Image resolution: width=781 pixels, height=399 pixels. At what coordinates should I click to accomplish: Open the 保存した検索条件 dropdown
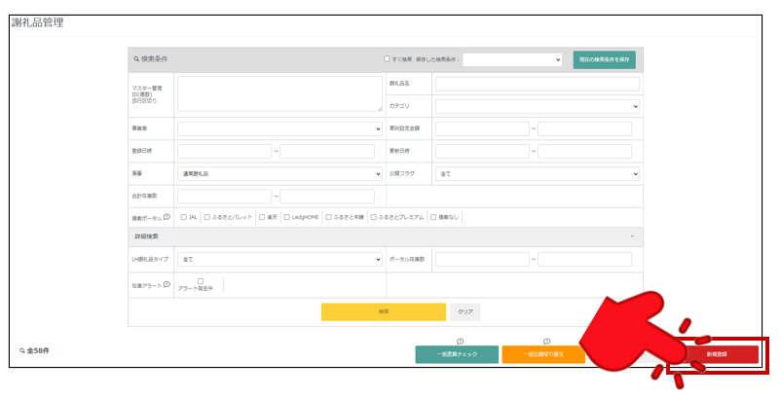point(512,59)
